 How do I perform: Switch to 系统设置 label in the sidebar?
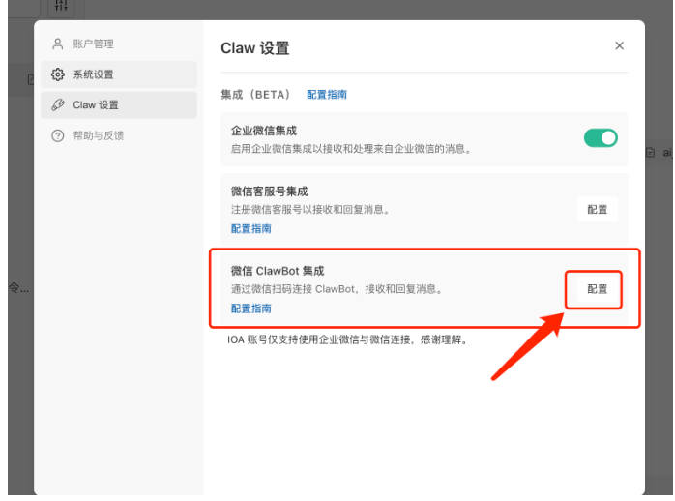pos(93,74)
